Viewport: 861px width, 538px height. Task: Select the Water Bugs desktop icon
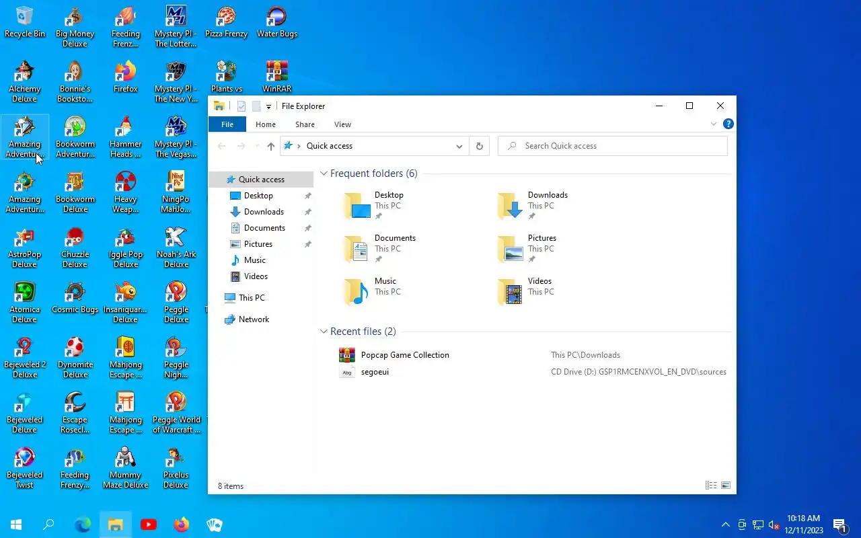[276, 22]
